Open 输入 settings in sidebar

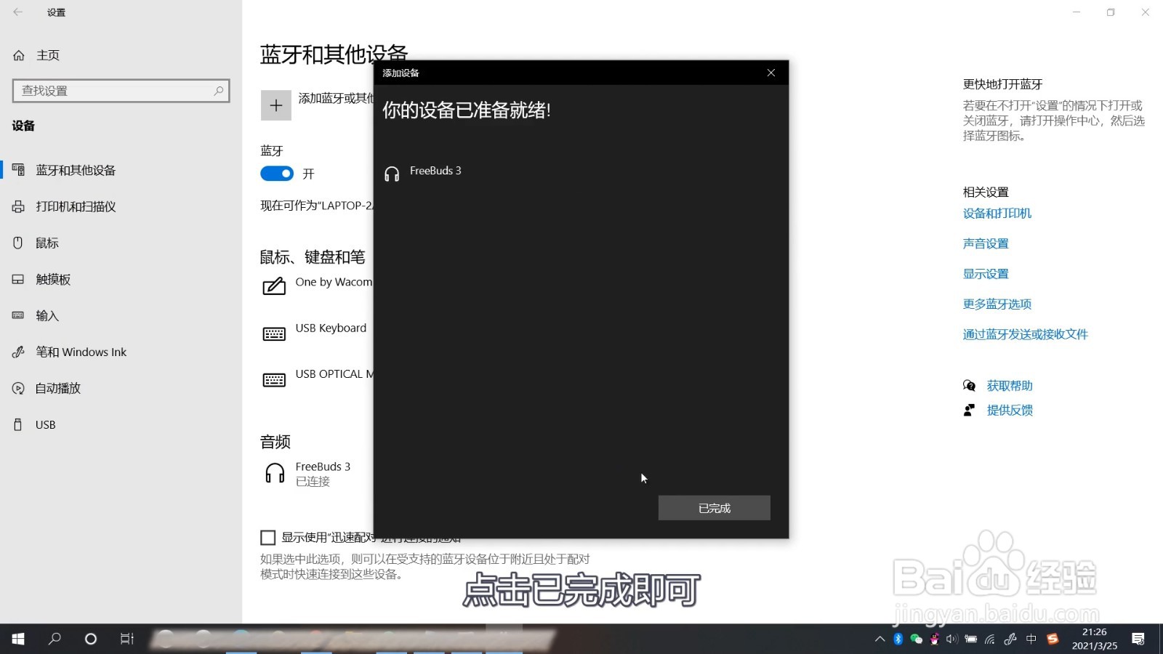coord(47,315)
